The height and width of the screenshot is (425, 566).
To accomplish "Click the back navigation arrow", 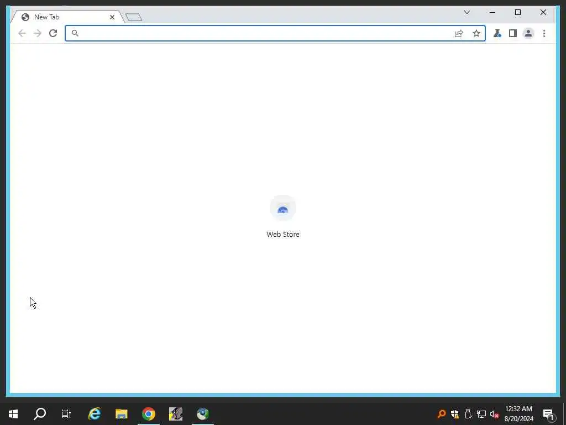I will pyautogui.click(x=22, y=33).
